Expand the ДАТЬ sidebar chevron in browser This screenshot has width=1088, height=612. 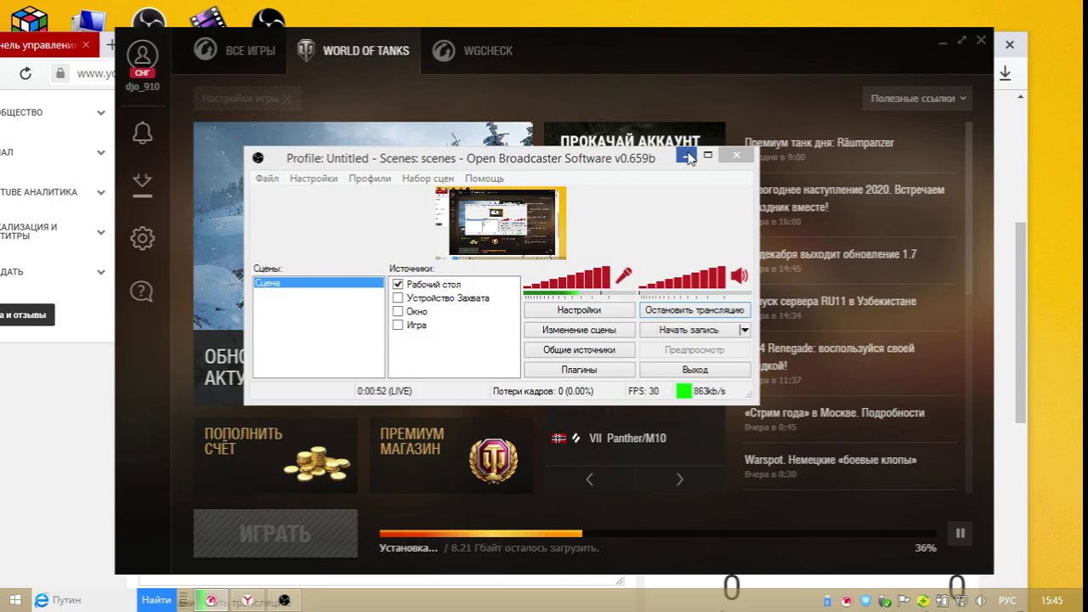(x=101, y=272)
